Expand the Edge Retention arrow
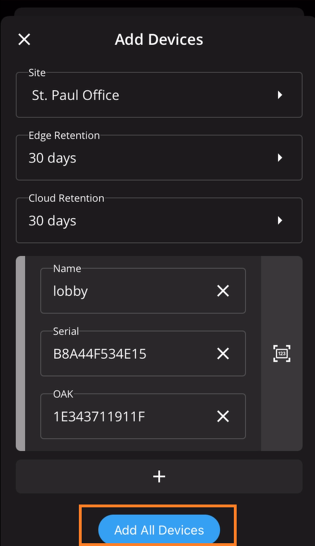 tap(280, 158)
